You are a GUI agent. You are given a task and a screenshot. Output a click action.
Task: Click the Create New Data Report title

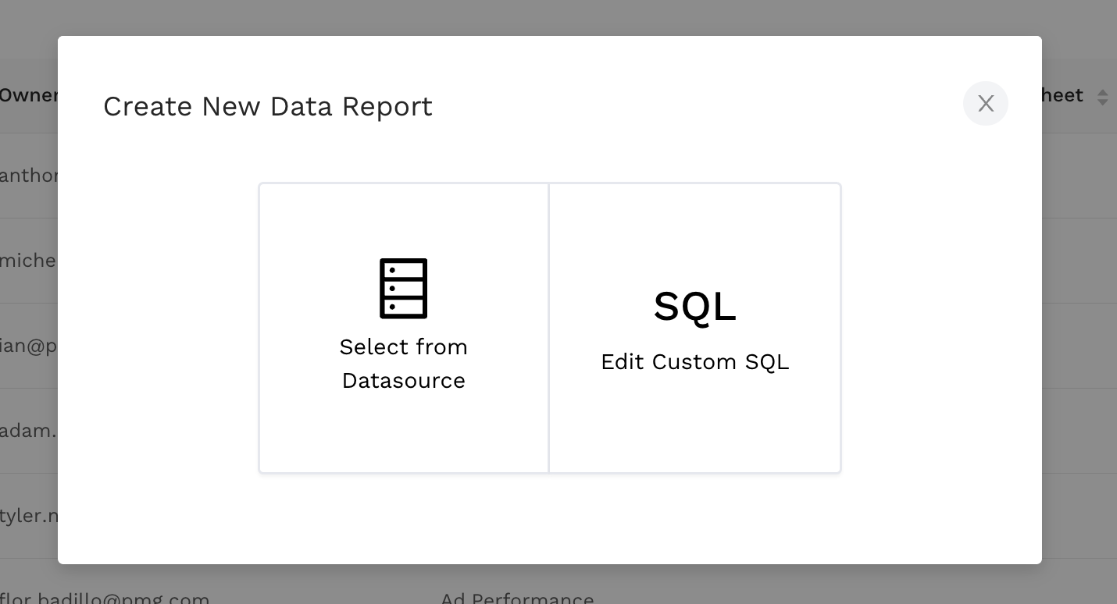tap(268, 106)
